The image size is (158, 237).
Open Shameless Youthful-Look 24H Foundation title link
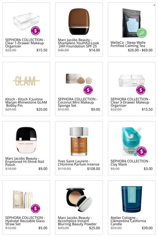pyautogui.click(x=79, y=43)
